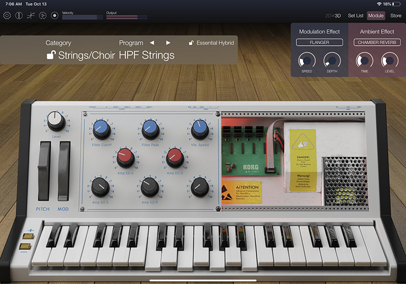Tap the yellow ATTENTION sticker

pos(242,192)
